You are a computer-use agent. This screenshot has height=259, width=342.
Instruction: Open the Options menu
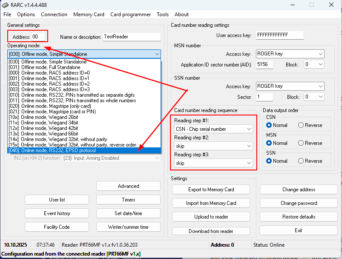point(26,14)
